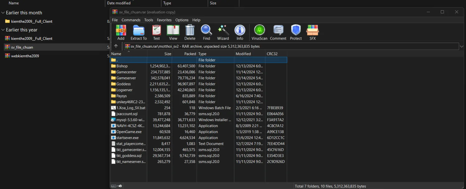Run VirusScan on the archive
Viewport: 466px width, 189px height.
[259, 32]
